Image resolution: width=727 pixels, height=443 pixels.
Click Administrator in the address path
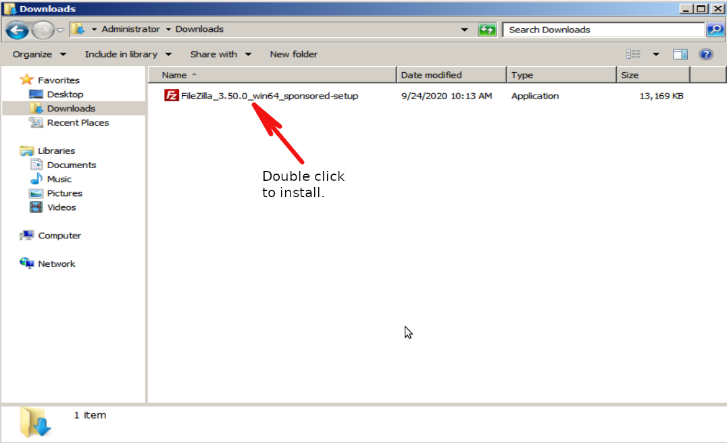(131, 29)
